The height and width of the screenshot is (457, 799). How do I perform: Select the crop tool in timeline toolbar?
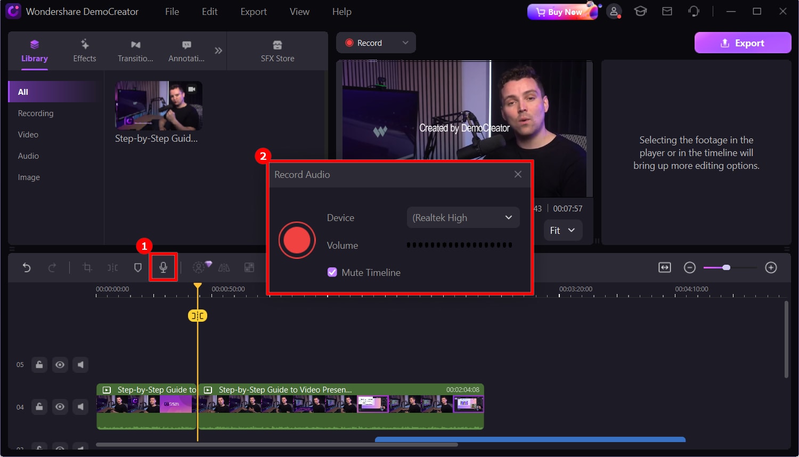click(x=87, y=267)
